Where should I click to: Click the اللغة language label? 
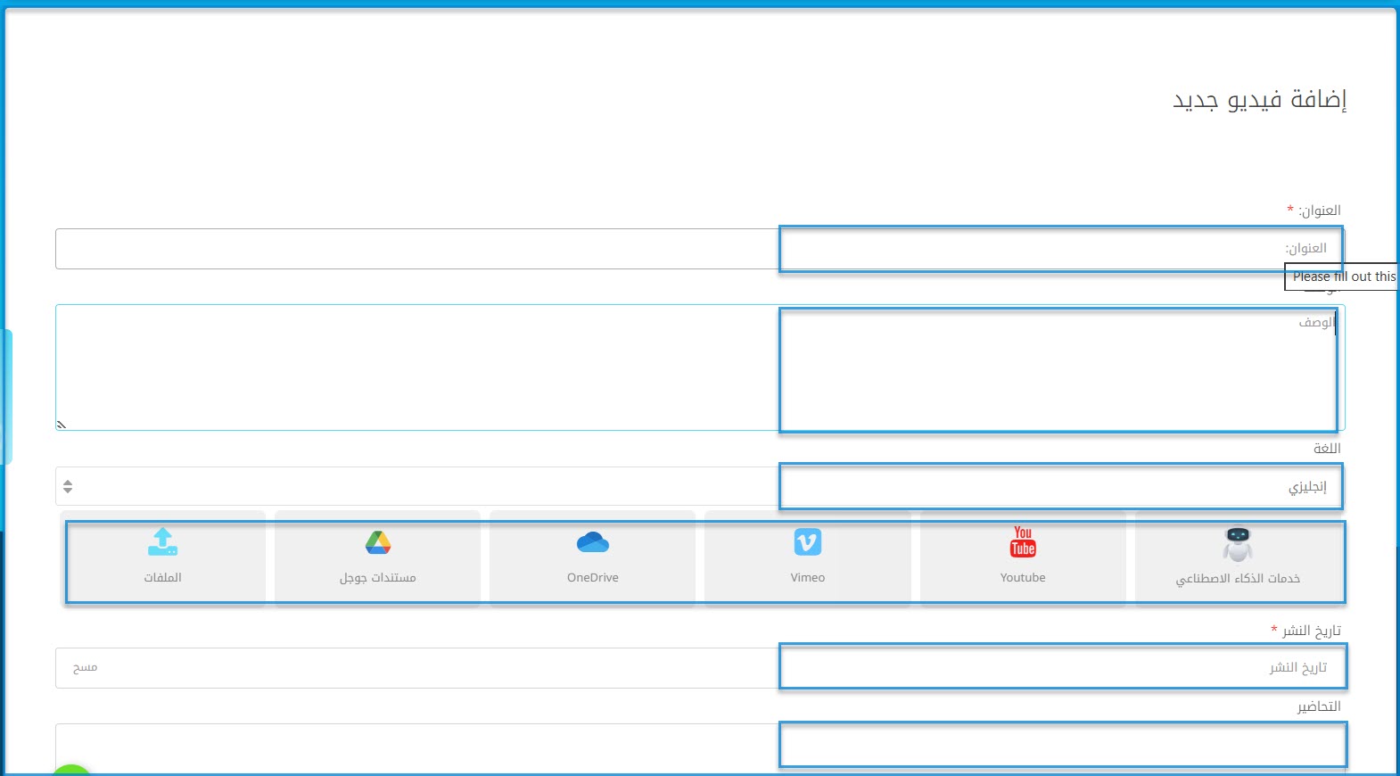click(1326, 449)
